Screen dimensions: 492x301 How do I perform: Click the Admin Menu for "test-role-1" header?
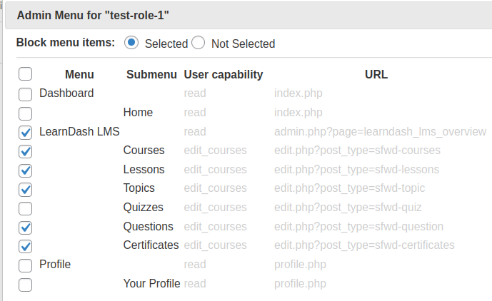click(93, 15)
